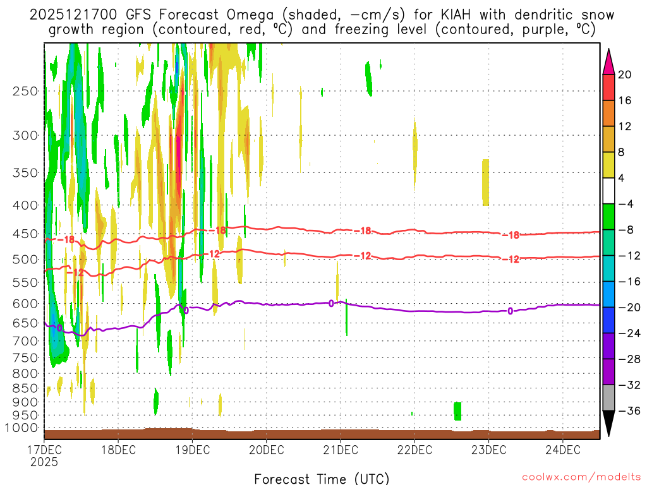647x485 pixels.
Task: Click the 18DEC time axis label
Action: tap(118, 450)
